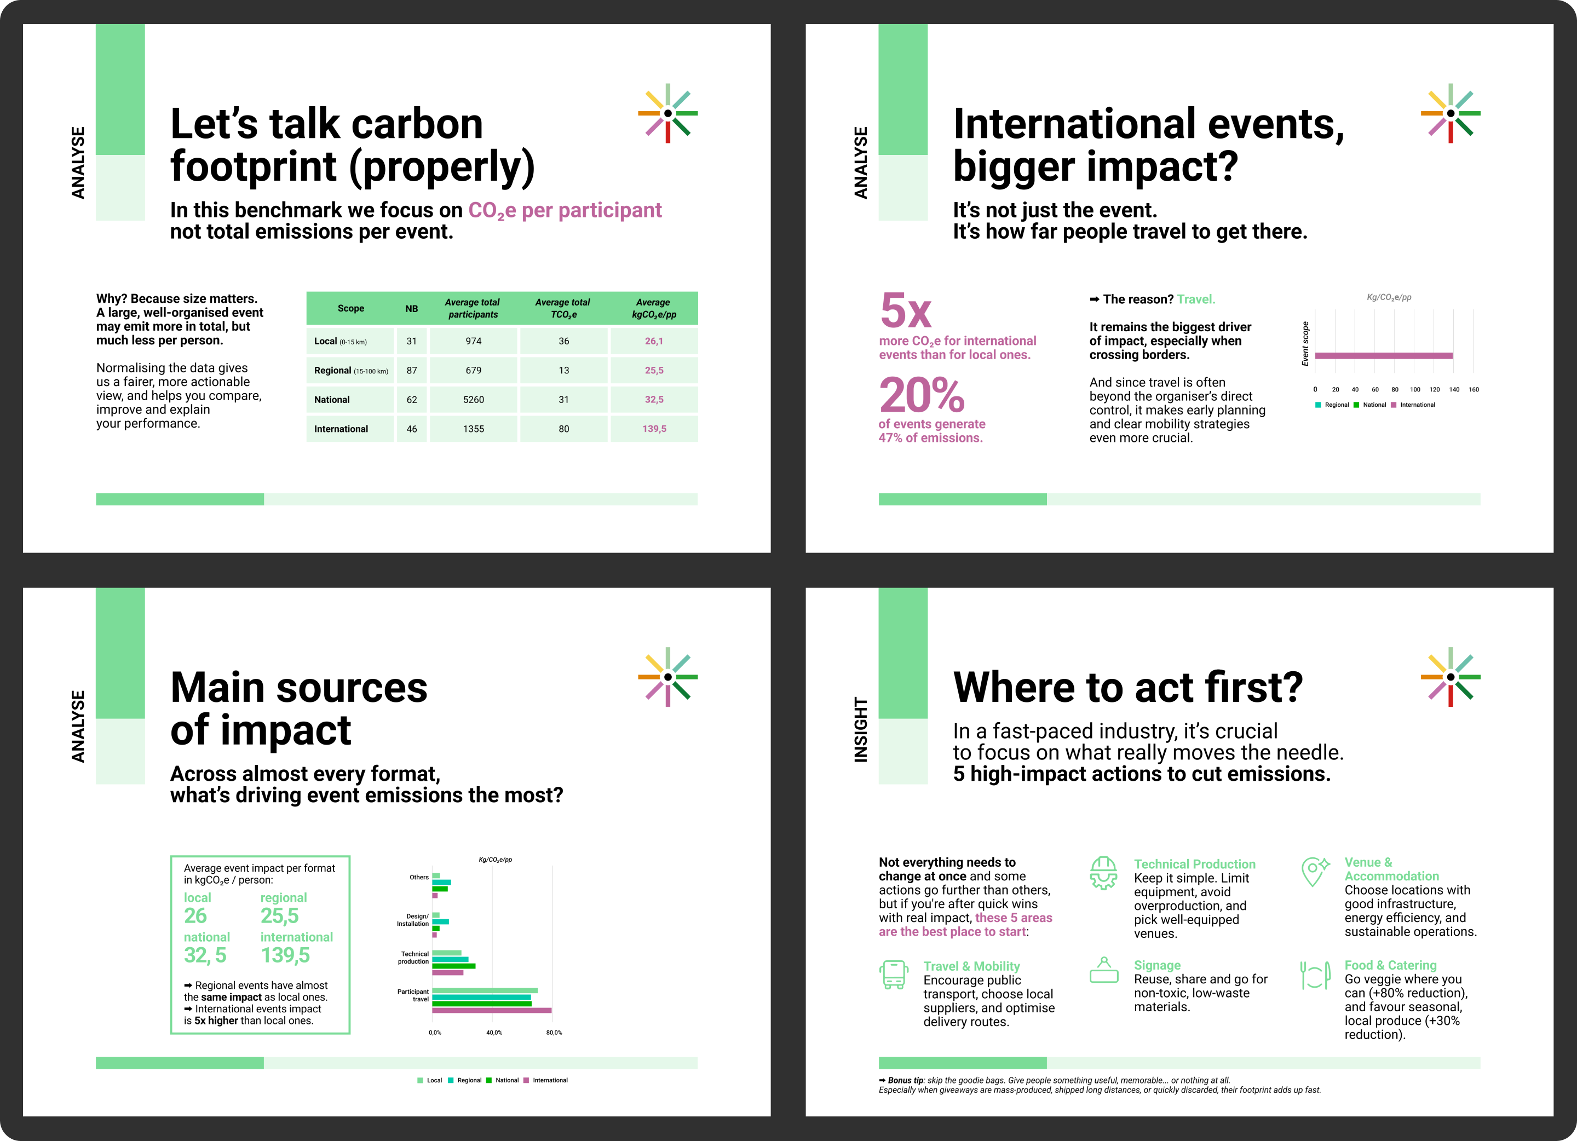Click the Regional legend marker in Event scope chart
1577x1141 pixels.
point(1317,405)
